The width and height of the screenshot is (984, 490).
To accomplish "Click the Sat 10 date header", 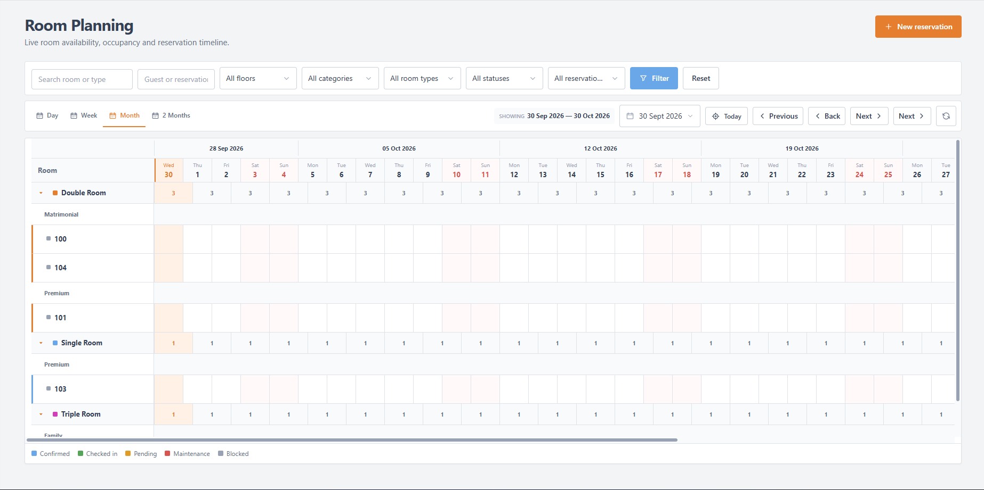I will coord(456,170).
